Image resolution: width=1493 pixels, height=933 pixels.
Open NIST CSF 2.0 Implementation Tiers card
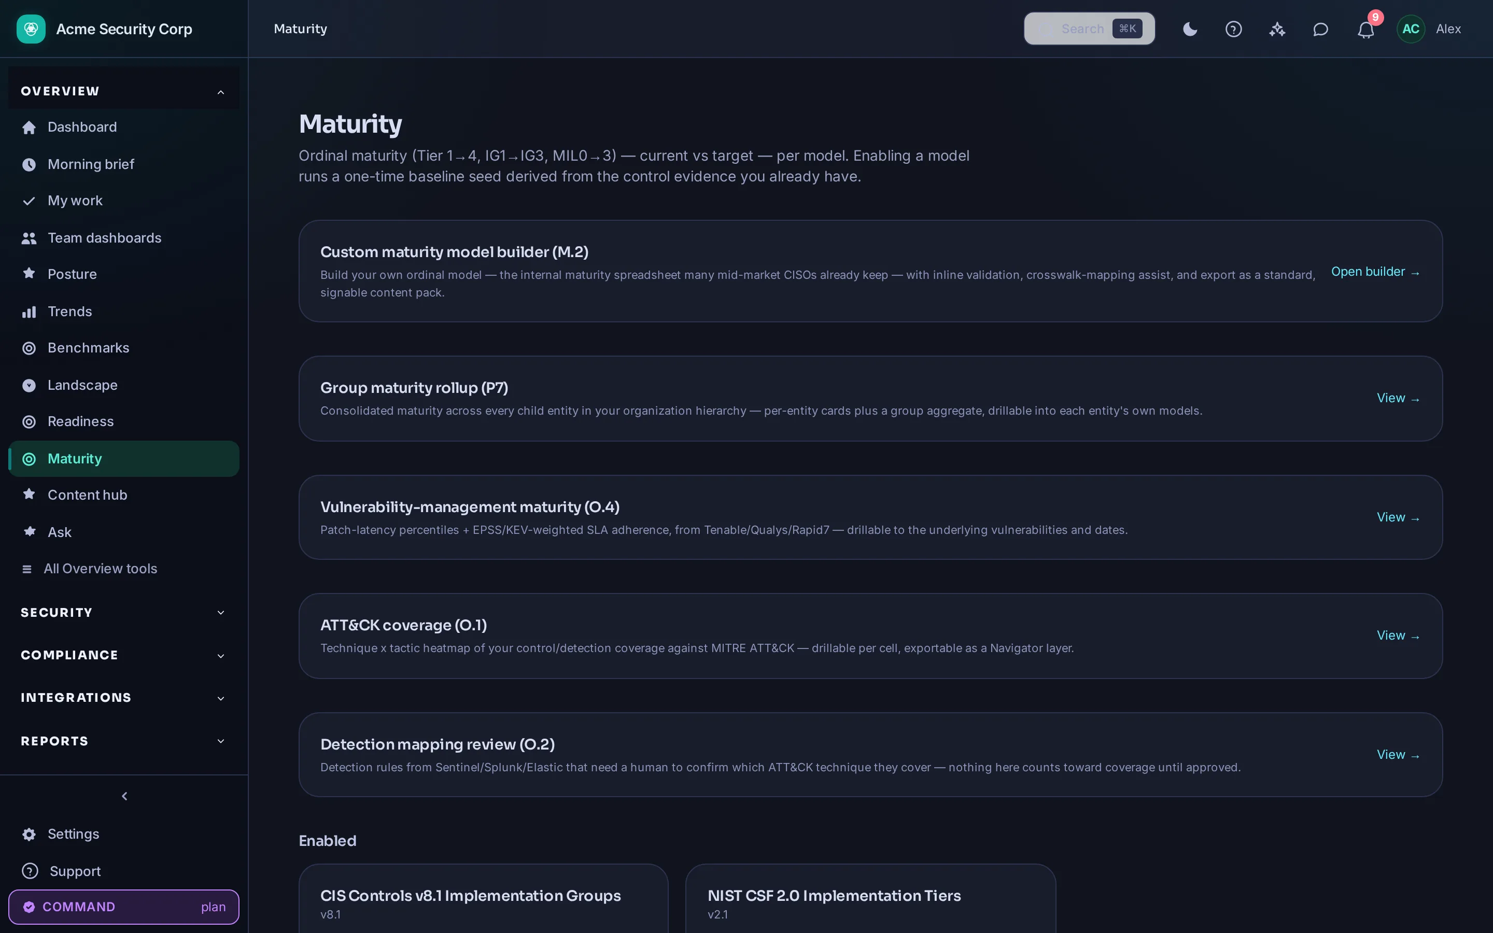(x=870, y=898)
